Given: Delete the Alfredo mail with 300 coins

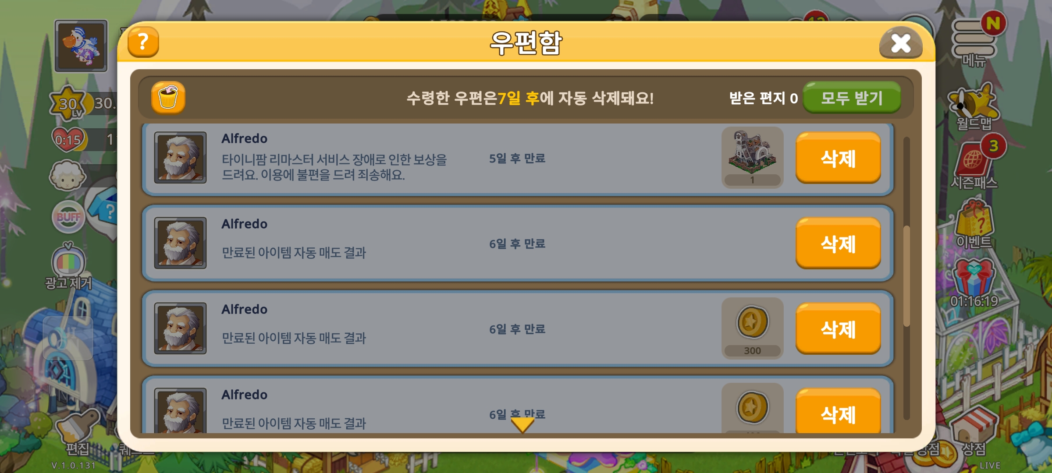Looking at the screenshot, I should tap(838, 329).
